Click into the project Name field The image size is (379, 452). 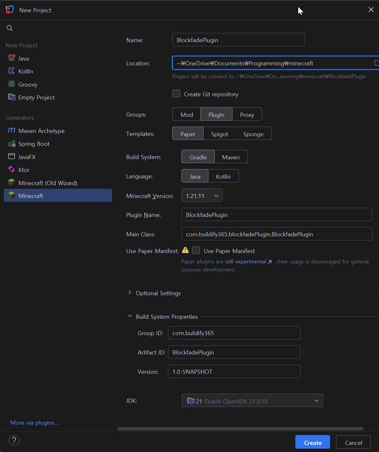click(x=238, y=40)
